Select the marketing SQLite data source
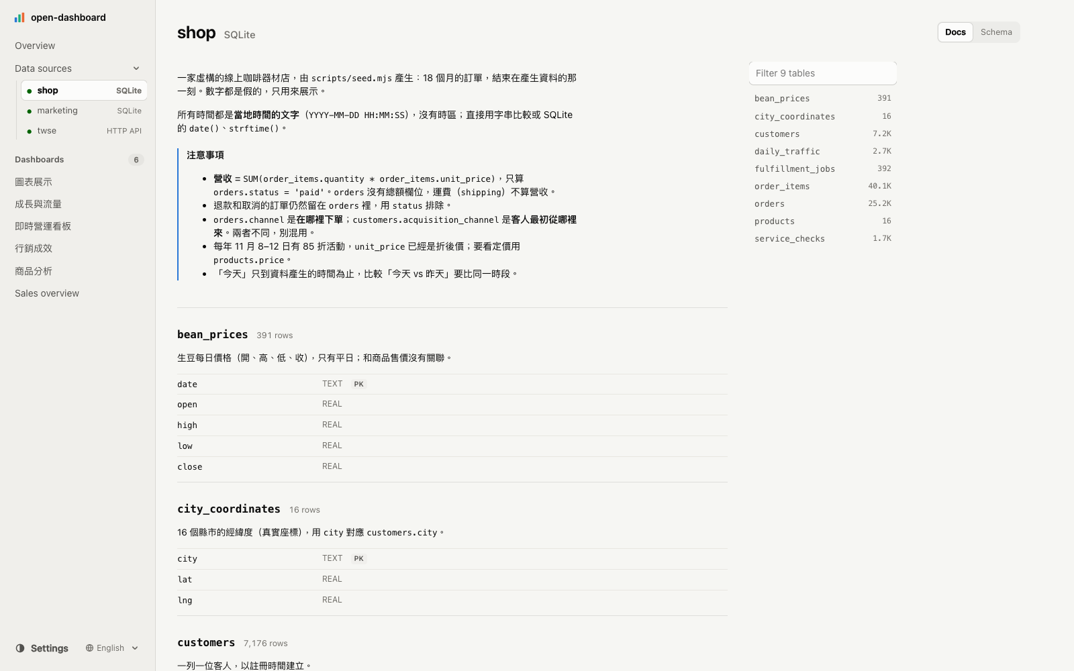This screenshot has width=1074, height=671. point(84,111)
